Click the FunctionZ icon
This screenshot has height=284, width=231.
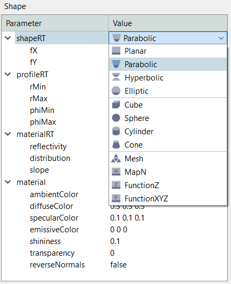pyautogui.click(x=116, y=185)
